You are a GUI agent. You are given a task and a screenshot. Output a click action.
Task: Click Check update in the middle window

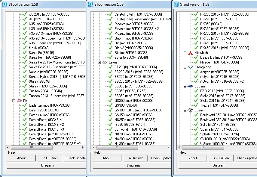(161, 158)
